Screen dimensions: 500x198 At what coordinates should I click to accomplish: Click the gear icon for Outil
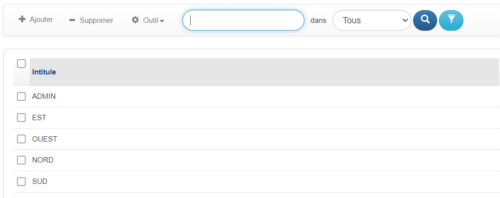[x=135, y=20]
